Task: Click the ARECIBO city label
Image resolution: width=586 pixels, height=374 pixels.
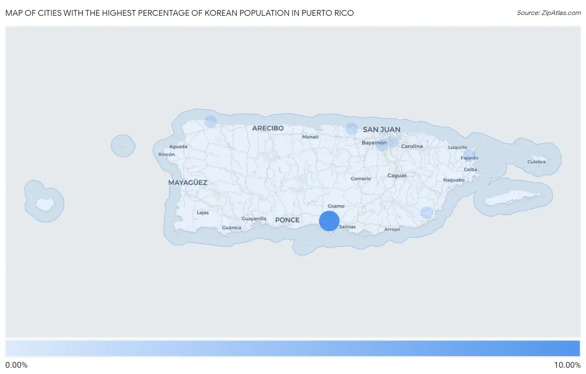Action: (268, 128)
